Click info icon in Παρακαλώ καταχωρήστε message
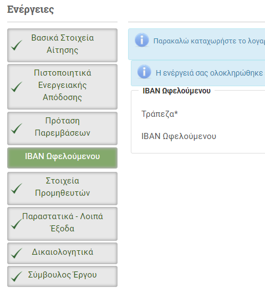 (x=142, y=40)
